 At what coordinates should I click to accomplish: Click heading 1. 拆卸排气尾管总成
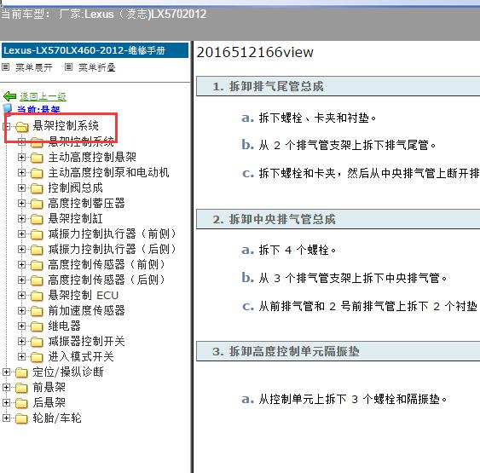pos(269,86)
